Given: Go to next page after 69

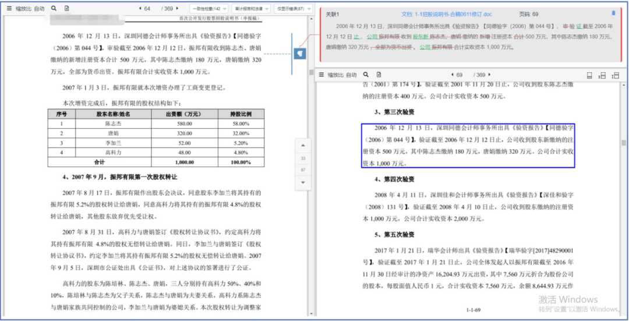Looking at the screenshot, I should click(x=489, y=75).
